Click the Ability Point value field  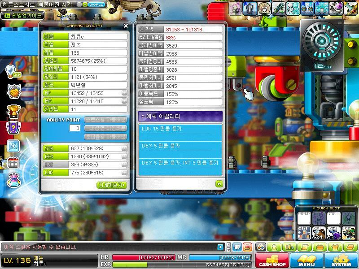[x=74, y=128]
